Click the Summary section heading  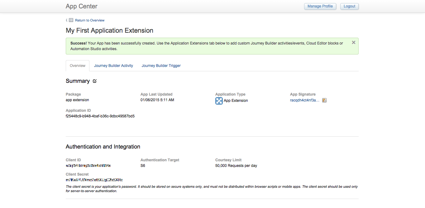(x=78, y=81)
